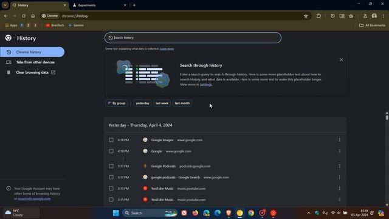Viewport: 389px width, 219px height.
Task: Open Vivaldi from the taskbar
Action: pyautogui.click(x=184, y=213)
